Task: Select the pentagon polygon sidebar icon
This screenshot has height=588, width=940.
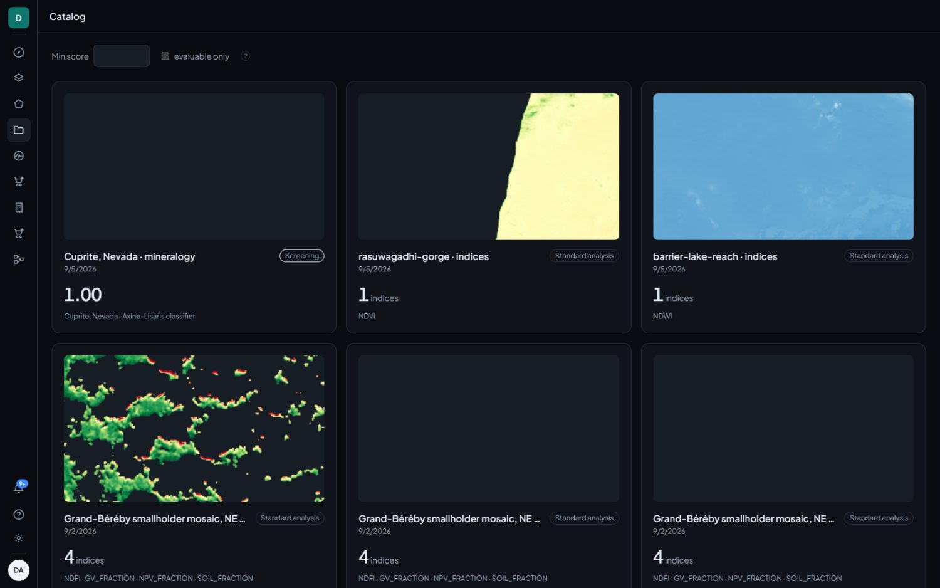Action: [x=19, y=104]
